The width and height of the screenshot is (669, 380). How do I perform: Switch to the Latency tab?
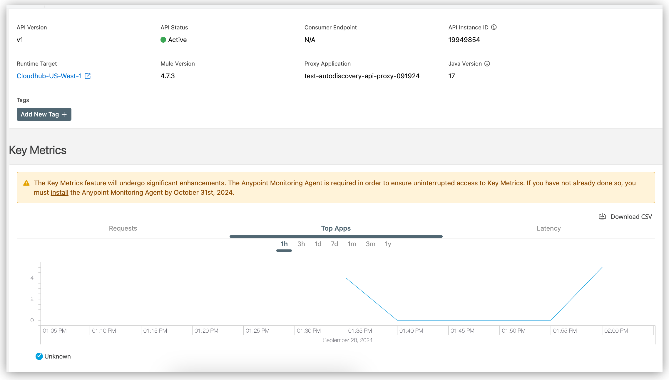548,228
